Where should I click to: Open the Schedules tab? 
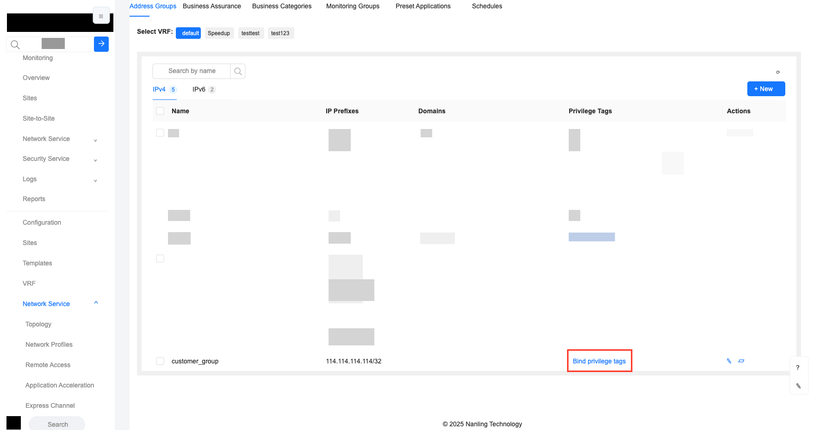coord(487,6)
